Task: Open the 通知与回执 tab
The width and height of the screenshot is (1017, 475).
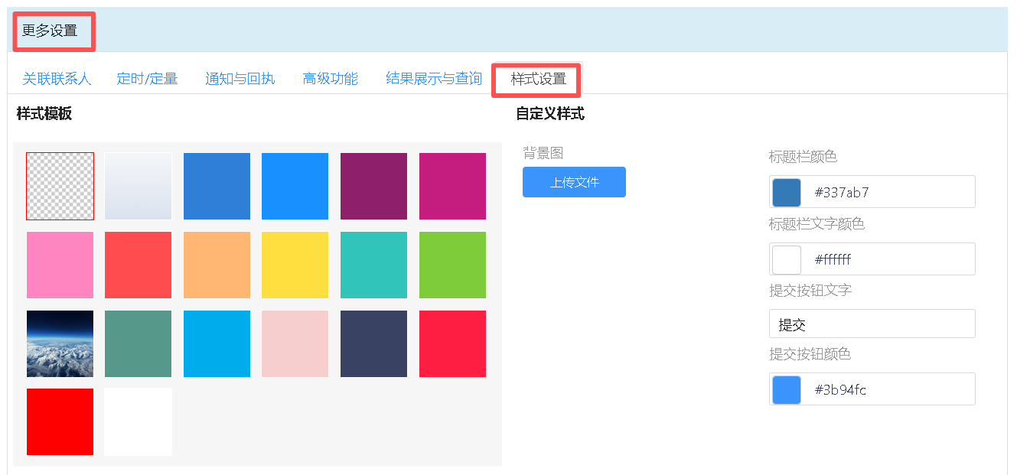Action: (240, 79)
